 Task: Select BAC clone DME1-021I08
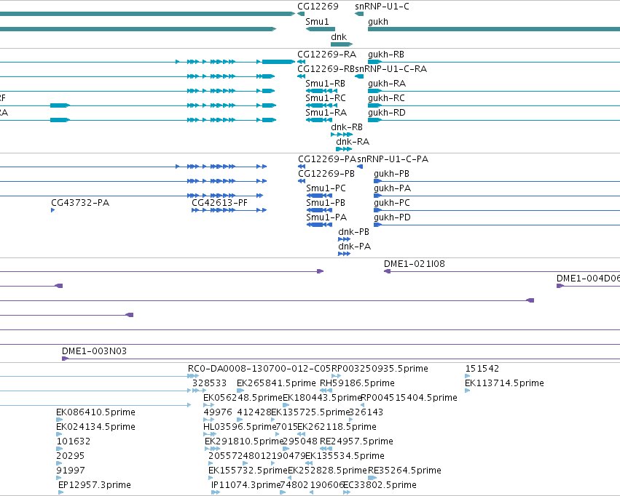[415, 263]
